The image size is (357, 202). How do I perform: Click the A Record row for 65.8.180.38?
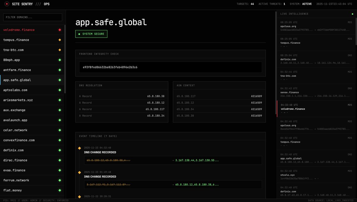coord(122,96)
